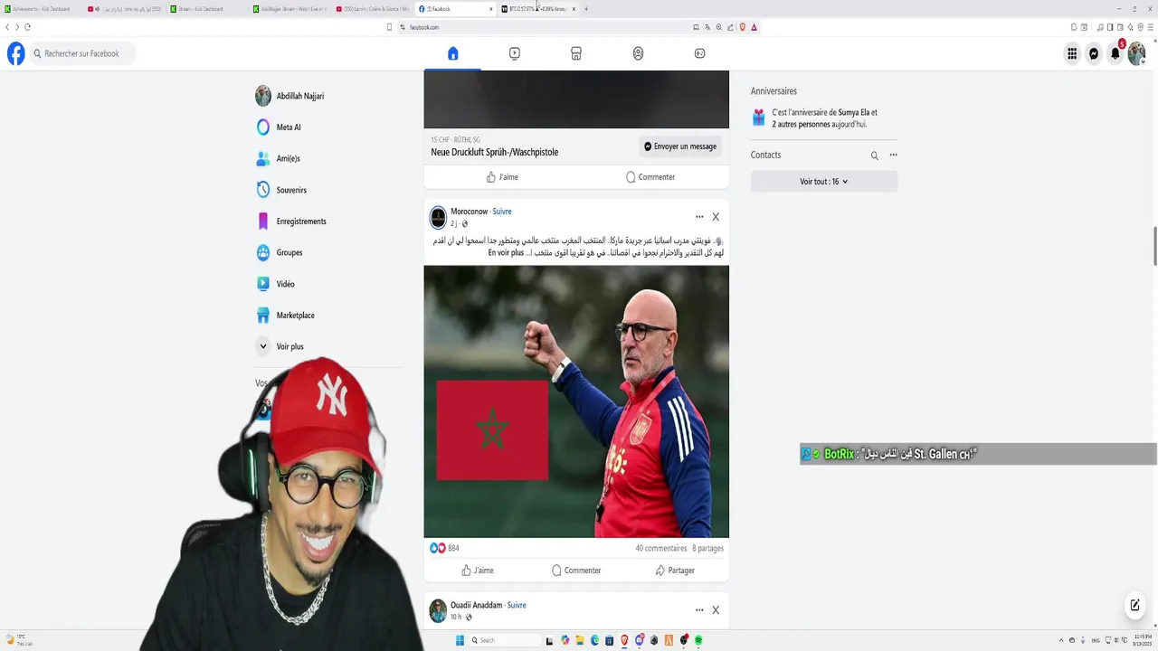Open the notifications bell
The width and height of the screenshot is (1158, 651).
pyautogui.click(x=1115, y=53)
